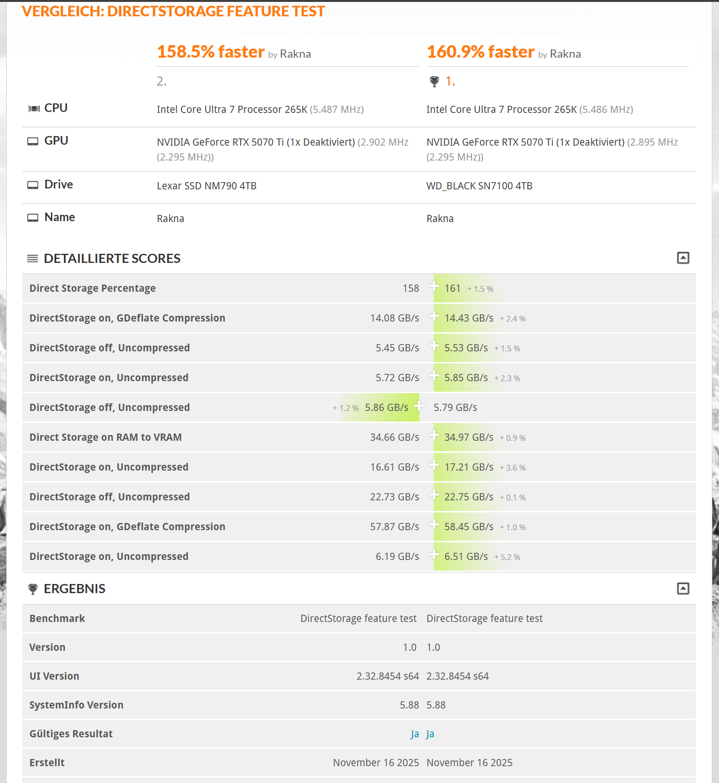Click the + 5.2 % difference label

(507, 557)
